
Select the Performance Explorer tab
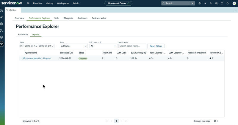pyautogui.click(x=39, y=18)
